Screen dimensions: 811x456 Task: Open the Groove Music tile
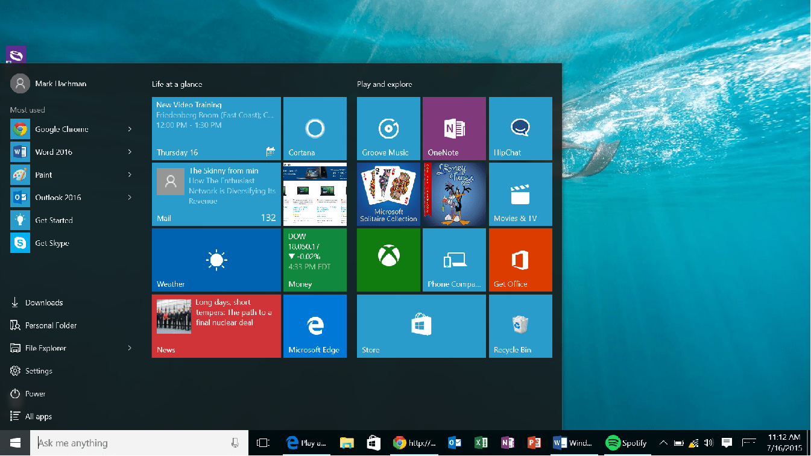(388, 128)
